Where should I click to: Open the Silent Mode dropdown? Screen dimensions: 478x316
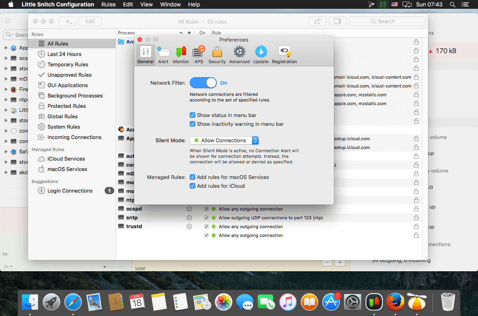[224, 140]
